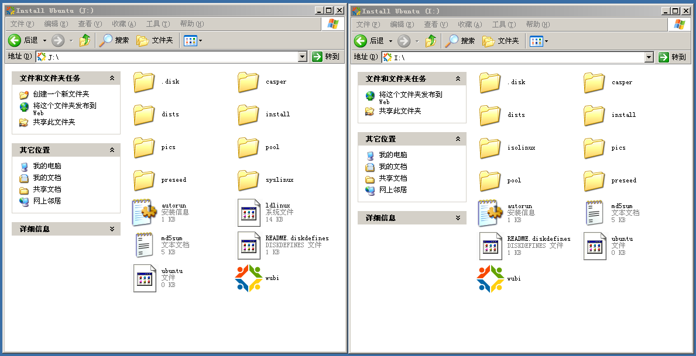Click Search (搜索) in I: window toolbar
696x356 pixels.
coord(460,41)
